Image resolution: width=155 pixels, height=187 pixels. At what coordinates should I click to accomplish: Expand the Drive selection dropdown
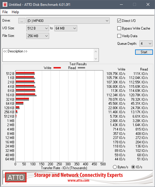(68, 21)
